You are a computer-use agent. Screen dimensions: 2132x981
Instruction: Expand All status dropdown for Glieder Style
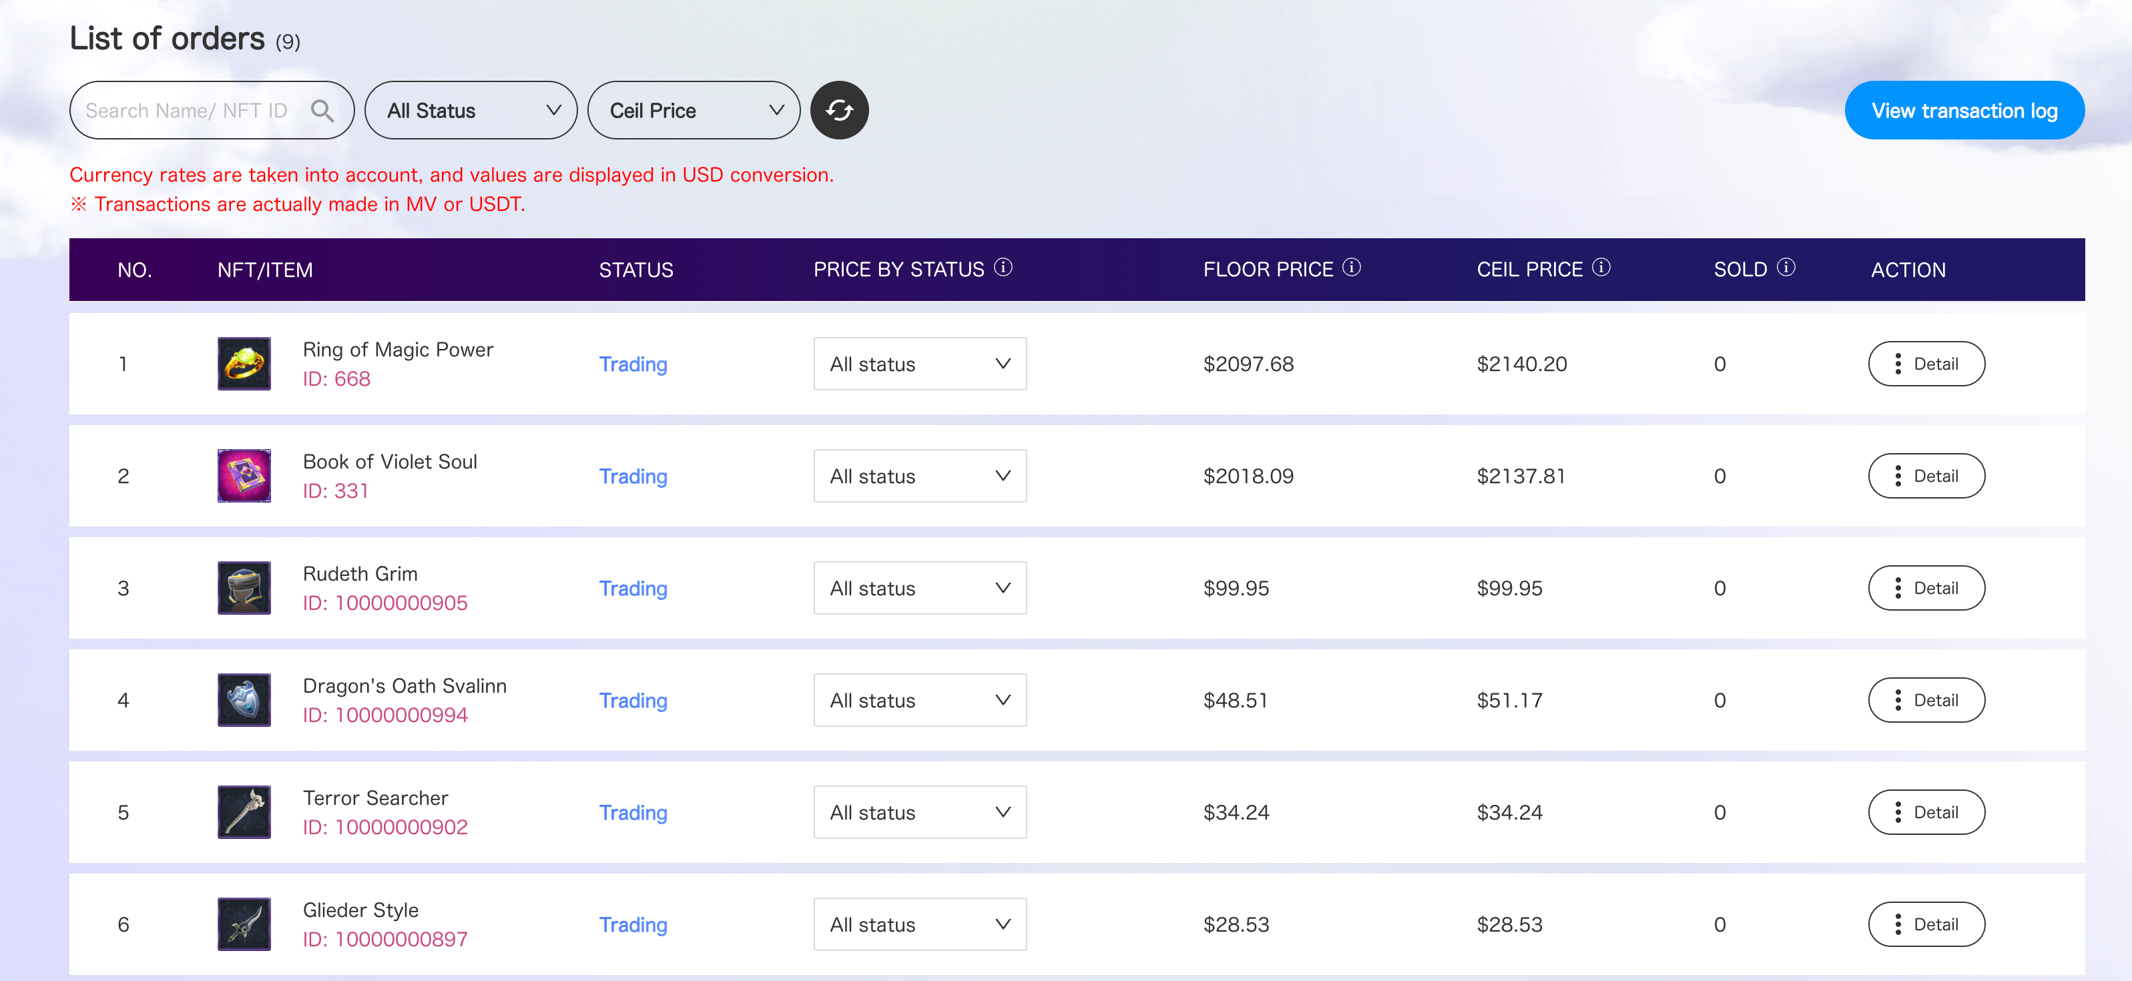pyautogui.click(x=920, y=924)
